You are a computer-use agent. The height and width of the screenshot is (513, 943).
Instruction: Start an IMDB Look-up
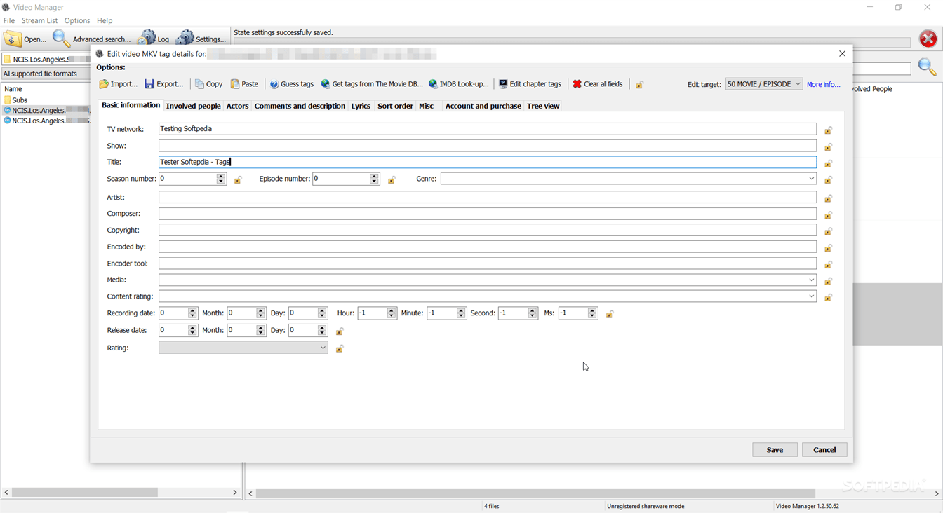(x=458, y=83)
